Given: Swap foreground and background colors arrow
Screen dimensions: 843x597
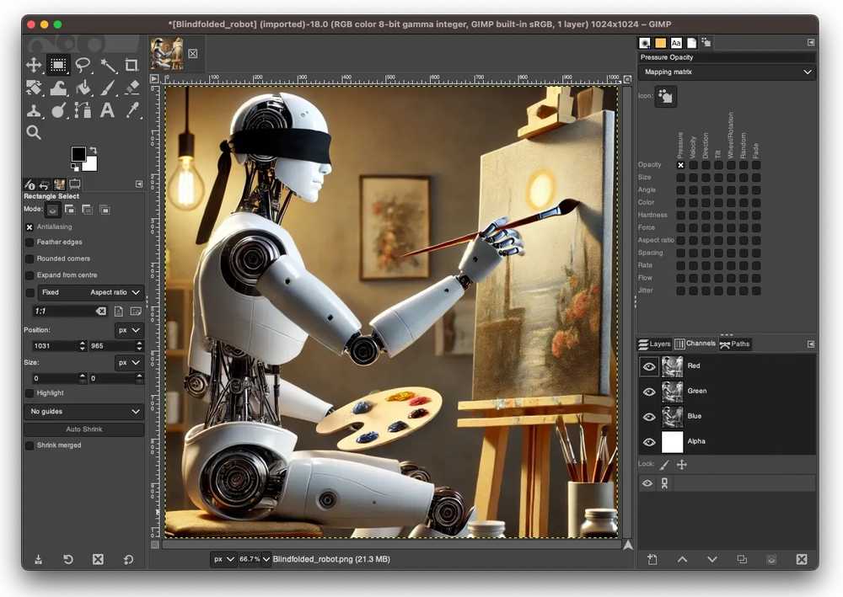Looking at the screenshot, I should (93, 151).
